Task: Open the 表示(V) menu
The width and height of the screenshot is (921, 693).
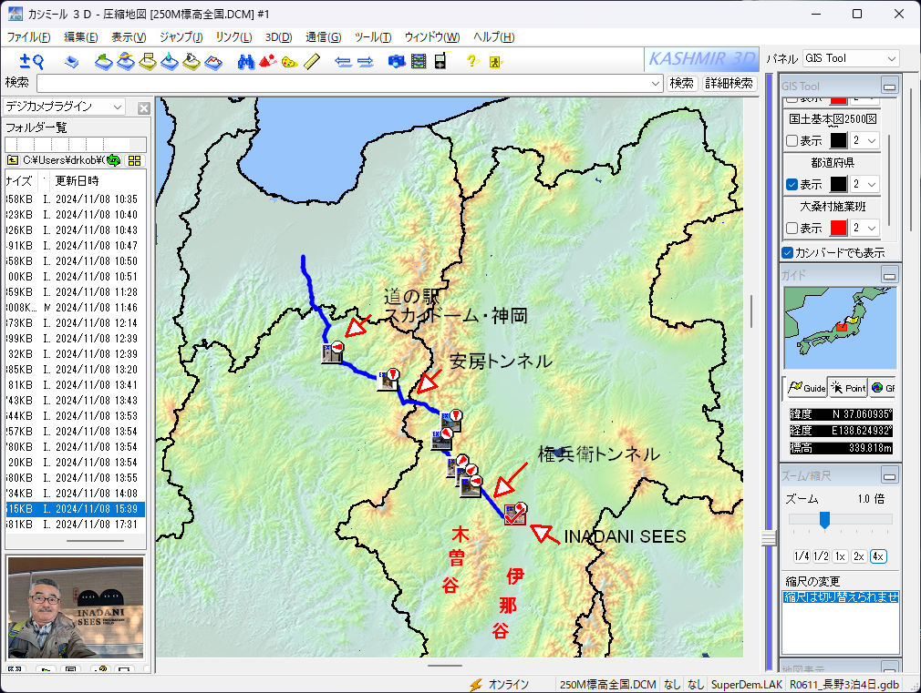Action: [x=129, y=37]
